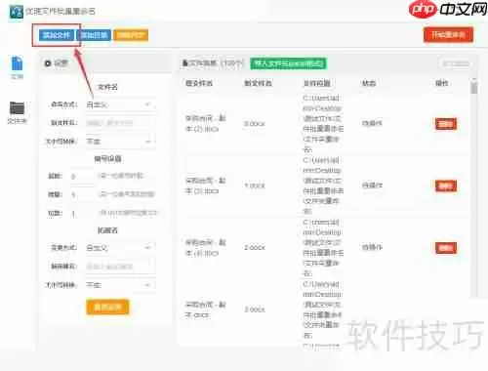This screenshot has height=371, width=488.
Task: Click the Original File Name column header
Action: coord(199,83)
